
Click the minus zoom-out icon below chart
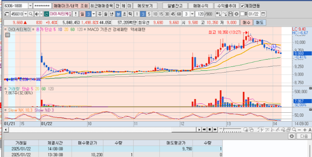pyautogui.click(x=299, y=130)
